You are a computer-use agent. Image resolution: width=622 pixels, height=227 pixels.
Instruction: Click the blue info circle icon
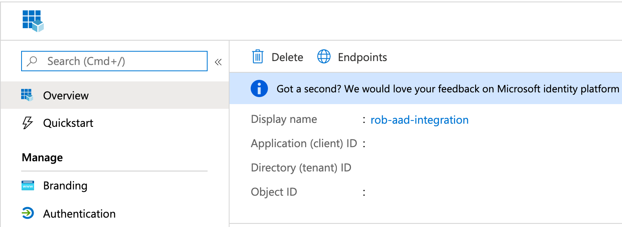(259, 88)
